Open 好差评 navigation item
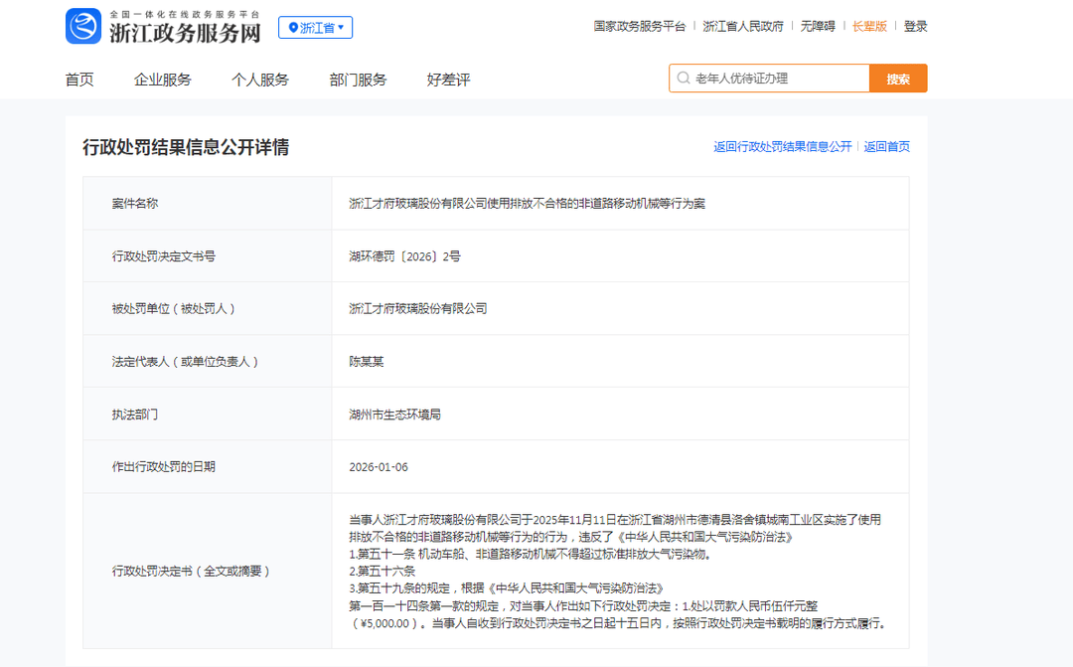Screen dimensions: 1073x667 point(448,80)
